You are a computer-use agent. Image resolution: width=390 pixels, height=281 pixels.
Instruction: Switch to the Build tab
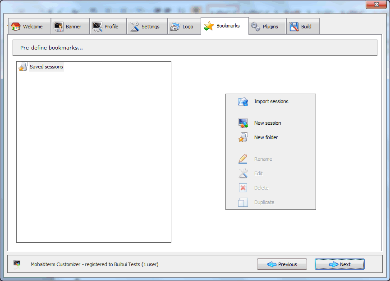[303, 26]
